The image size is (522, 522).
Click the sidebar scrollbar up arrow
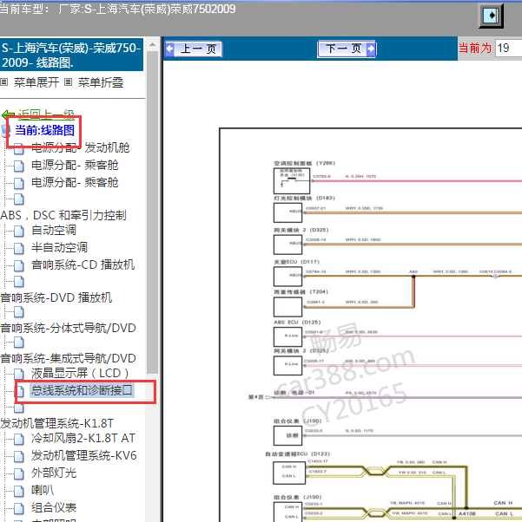coord(152,44)
